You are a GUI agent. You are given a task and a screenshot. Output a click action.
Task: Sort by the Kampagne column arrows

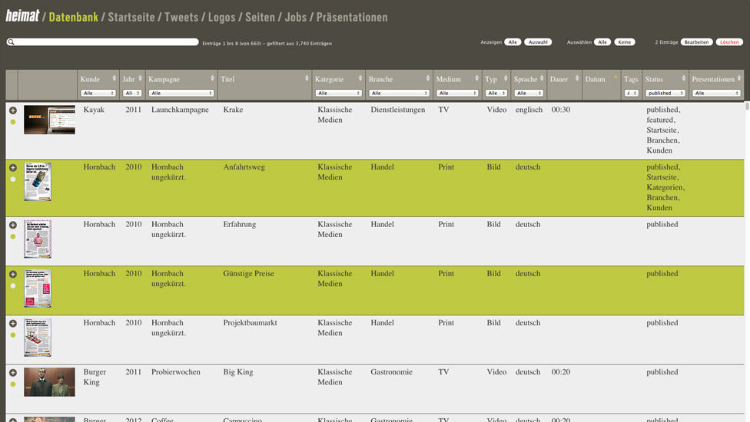tap(212, 78)
